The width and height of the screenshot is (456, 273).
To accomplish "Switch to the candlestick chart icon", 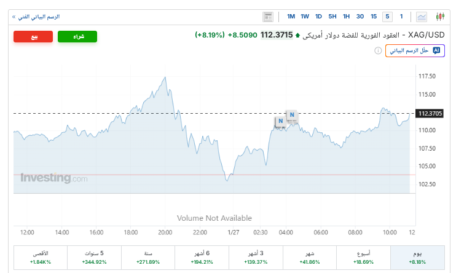I will pos(439,17).
